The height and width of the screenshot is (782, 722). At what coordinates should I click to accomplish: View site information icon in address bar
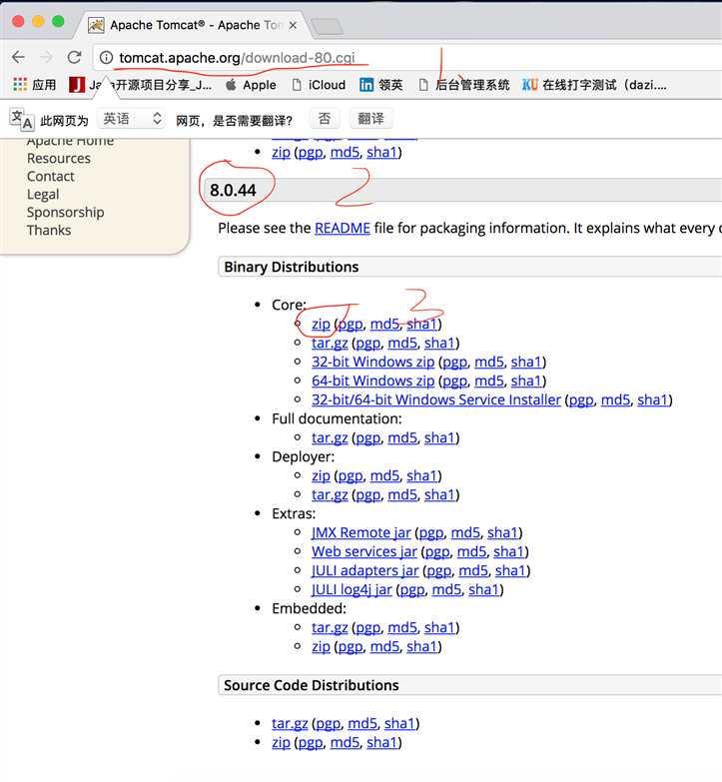pos(106,58)
